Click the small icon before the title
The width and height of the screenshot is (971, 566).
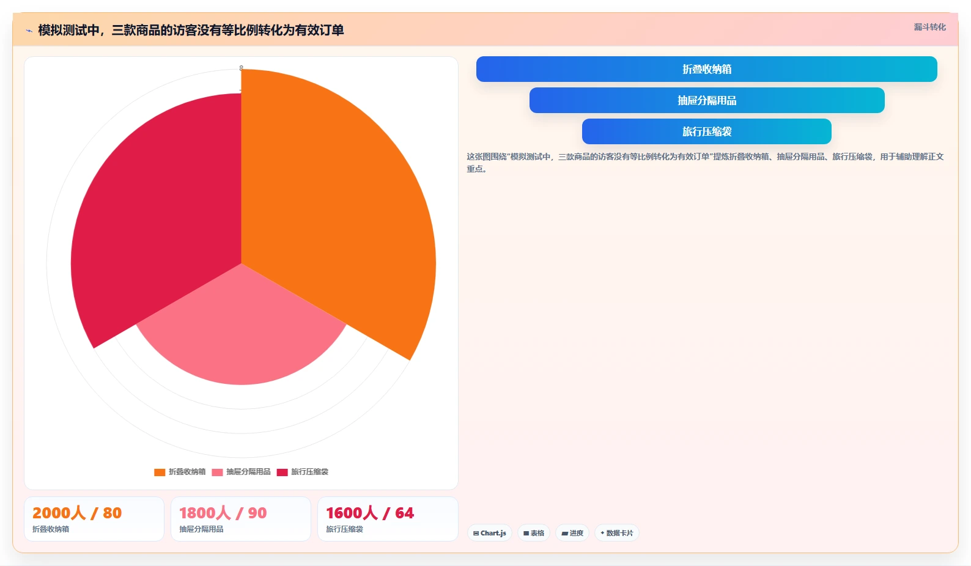[29, 31]
